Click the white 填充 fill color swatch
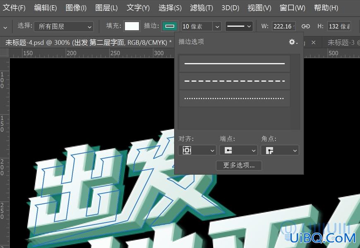 pyautogui.click(x=132, y=26)
